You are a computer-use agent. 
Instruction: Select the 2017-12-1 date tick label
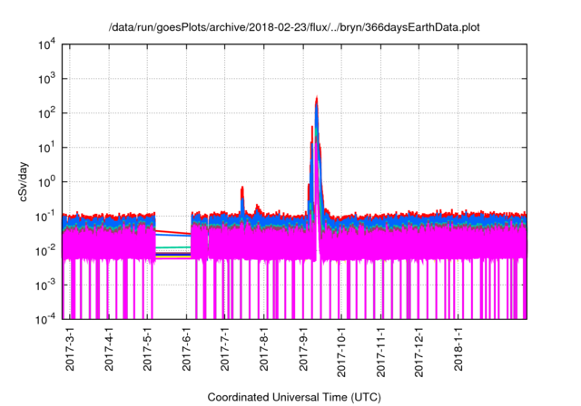point(419,352)
